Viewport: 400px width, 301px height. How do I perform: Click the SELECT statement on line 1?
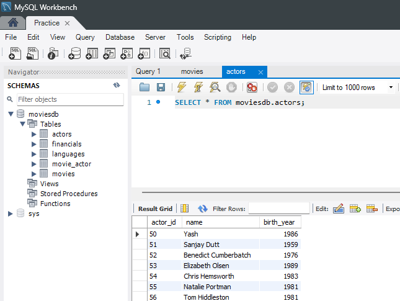(x=239, y=102)
